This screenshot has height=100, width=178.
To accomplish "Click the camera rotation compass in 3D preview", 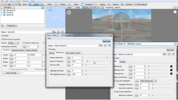I will 69,12.
